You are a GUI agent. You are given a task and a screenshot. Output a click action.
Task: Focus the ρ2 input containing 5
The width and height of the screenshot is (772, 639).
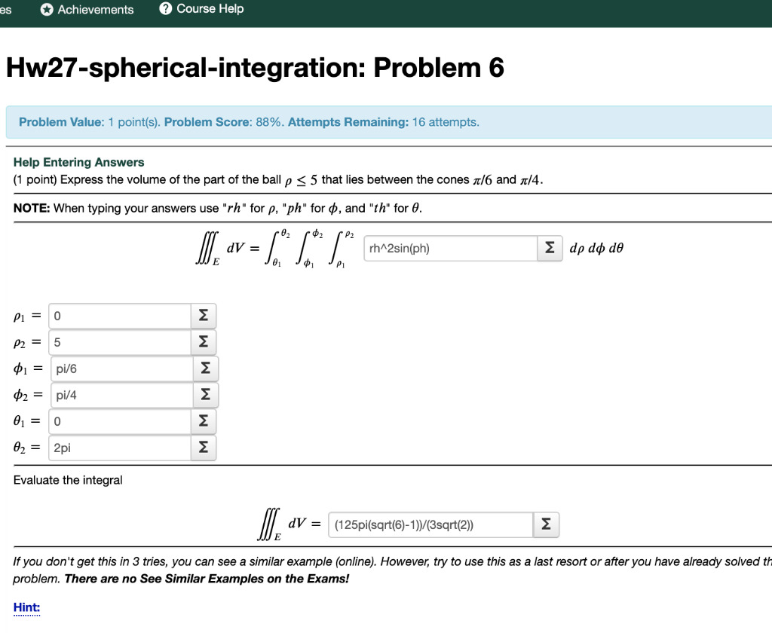click(x=120, y=342)
